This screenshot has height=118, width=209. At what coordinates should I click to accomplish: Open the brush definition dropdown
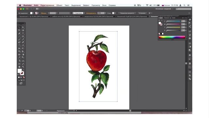pos(84,13)
